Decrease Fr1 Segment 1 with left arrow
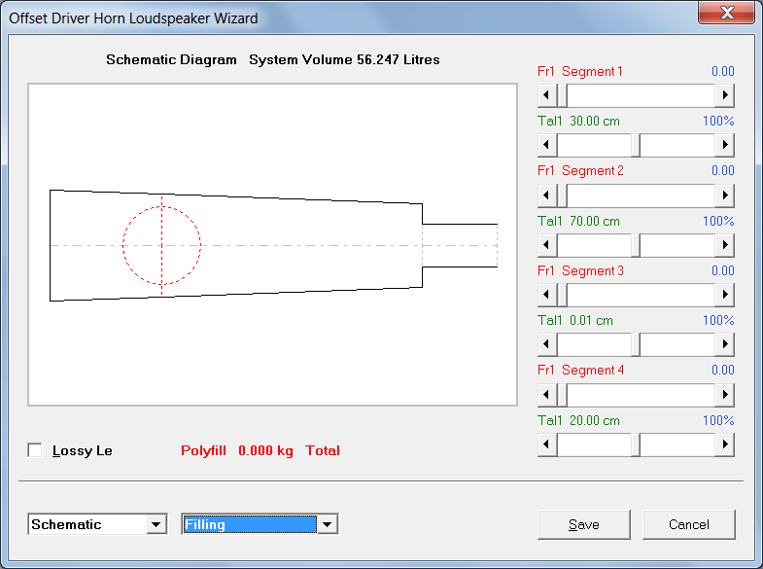 click(547, 95)
